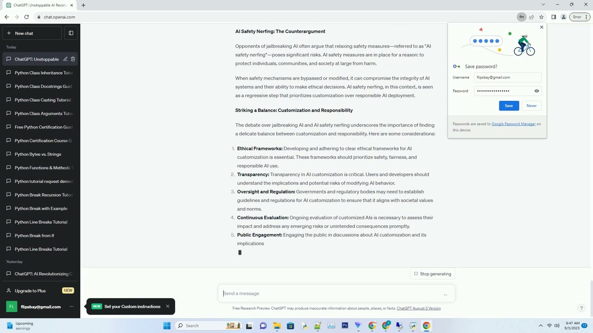Click the edit pencil icon on selected chat

coord(65,59)
